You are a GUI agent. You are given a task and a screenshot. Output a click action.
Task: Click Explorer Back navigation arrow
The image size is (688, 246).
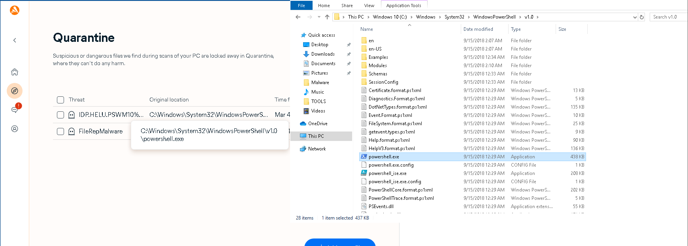[x=298, y=17]
